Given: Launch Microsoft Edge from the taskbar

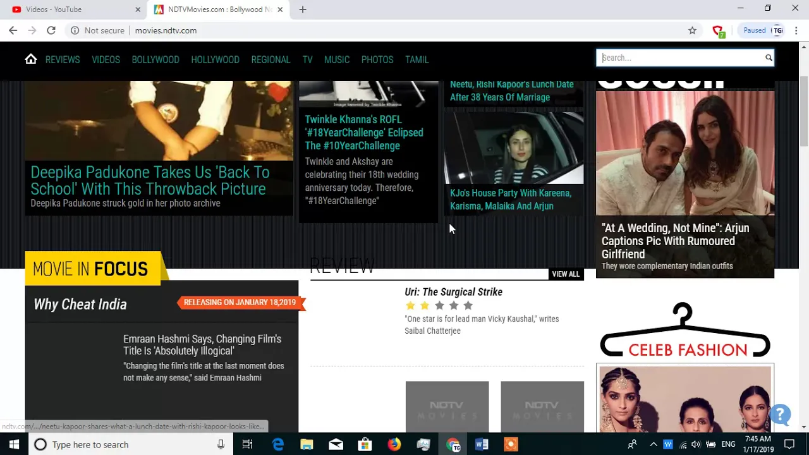Looking at the screenshot, I should [x=277, y=444].
